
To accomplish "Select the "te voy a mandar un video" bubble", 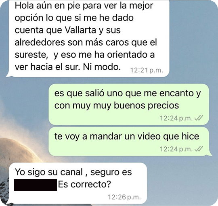I will (129, 141).
